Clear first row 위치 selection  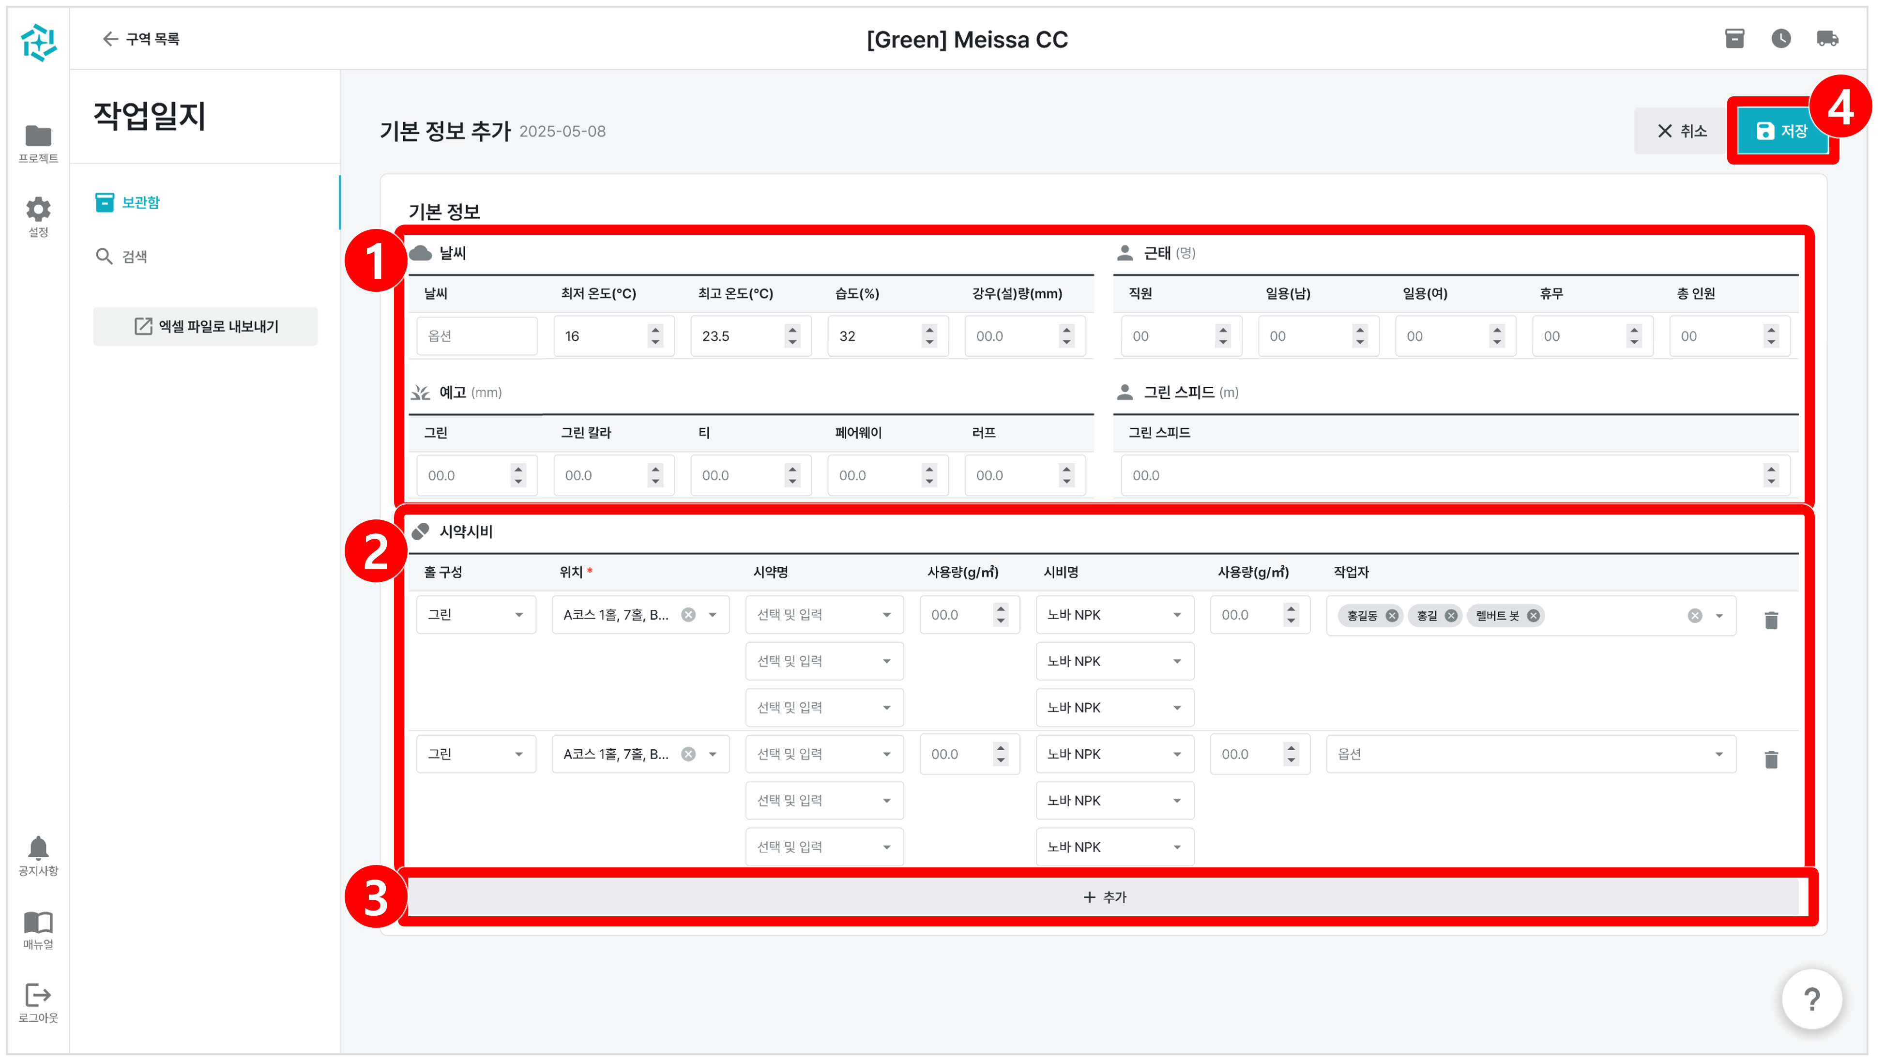coord(688,615)
